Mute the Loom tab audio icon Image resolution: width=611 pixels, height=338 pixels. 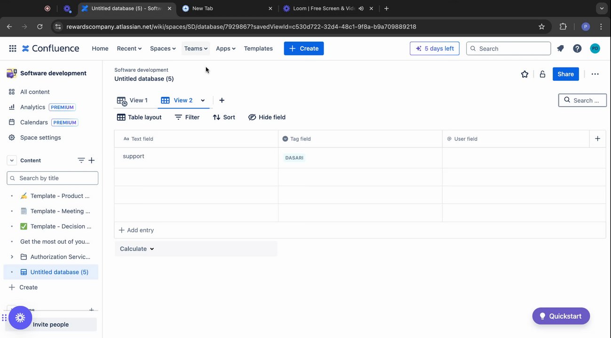click(361, 8)
